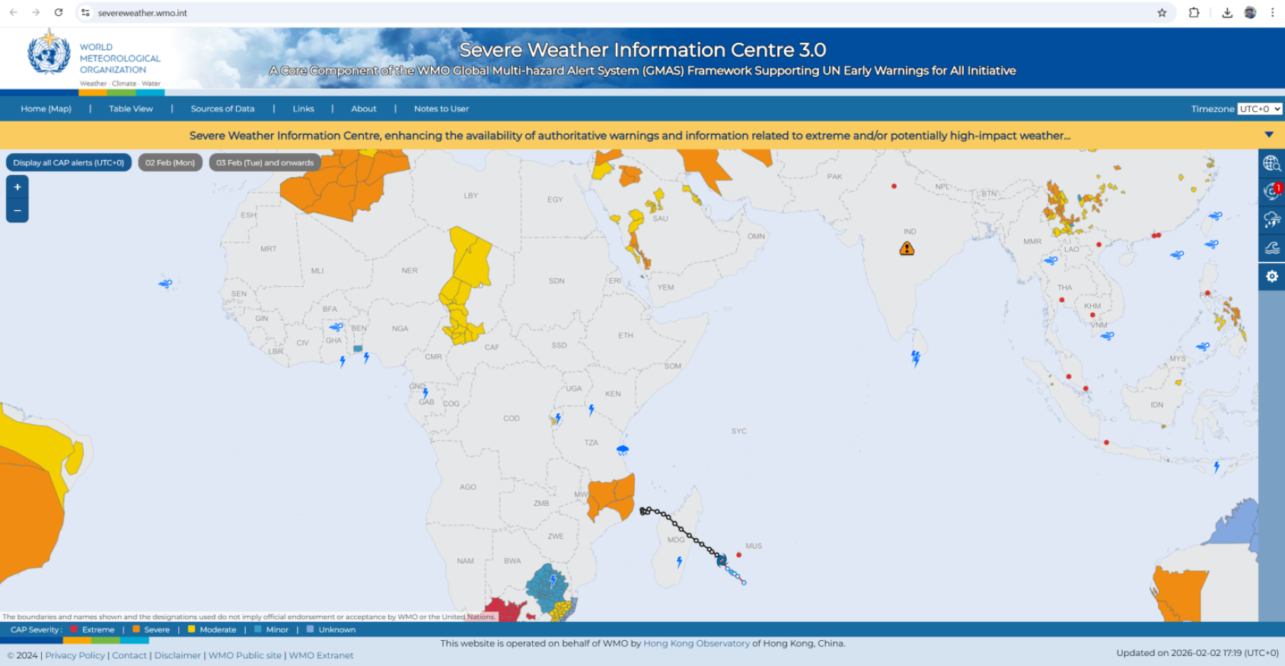The width and height of the screenshot is (1285, 666).
Task: Switch to Table View
Action: [131, 109]
